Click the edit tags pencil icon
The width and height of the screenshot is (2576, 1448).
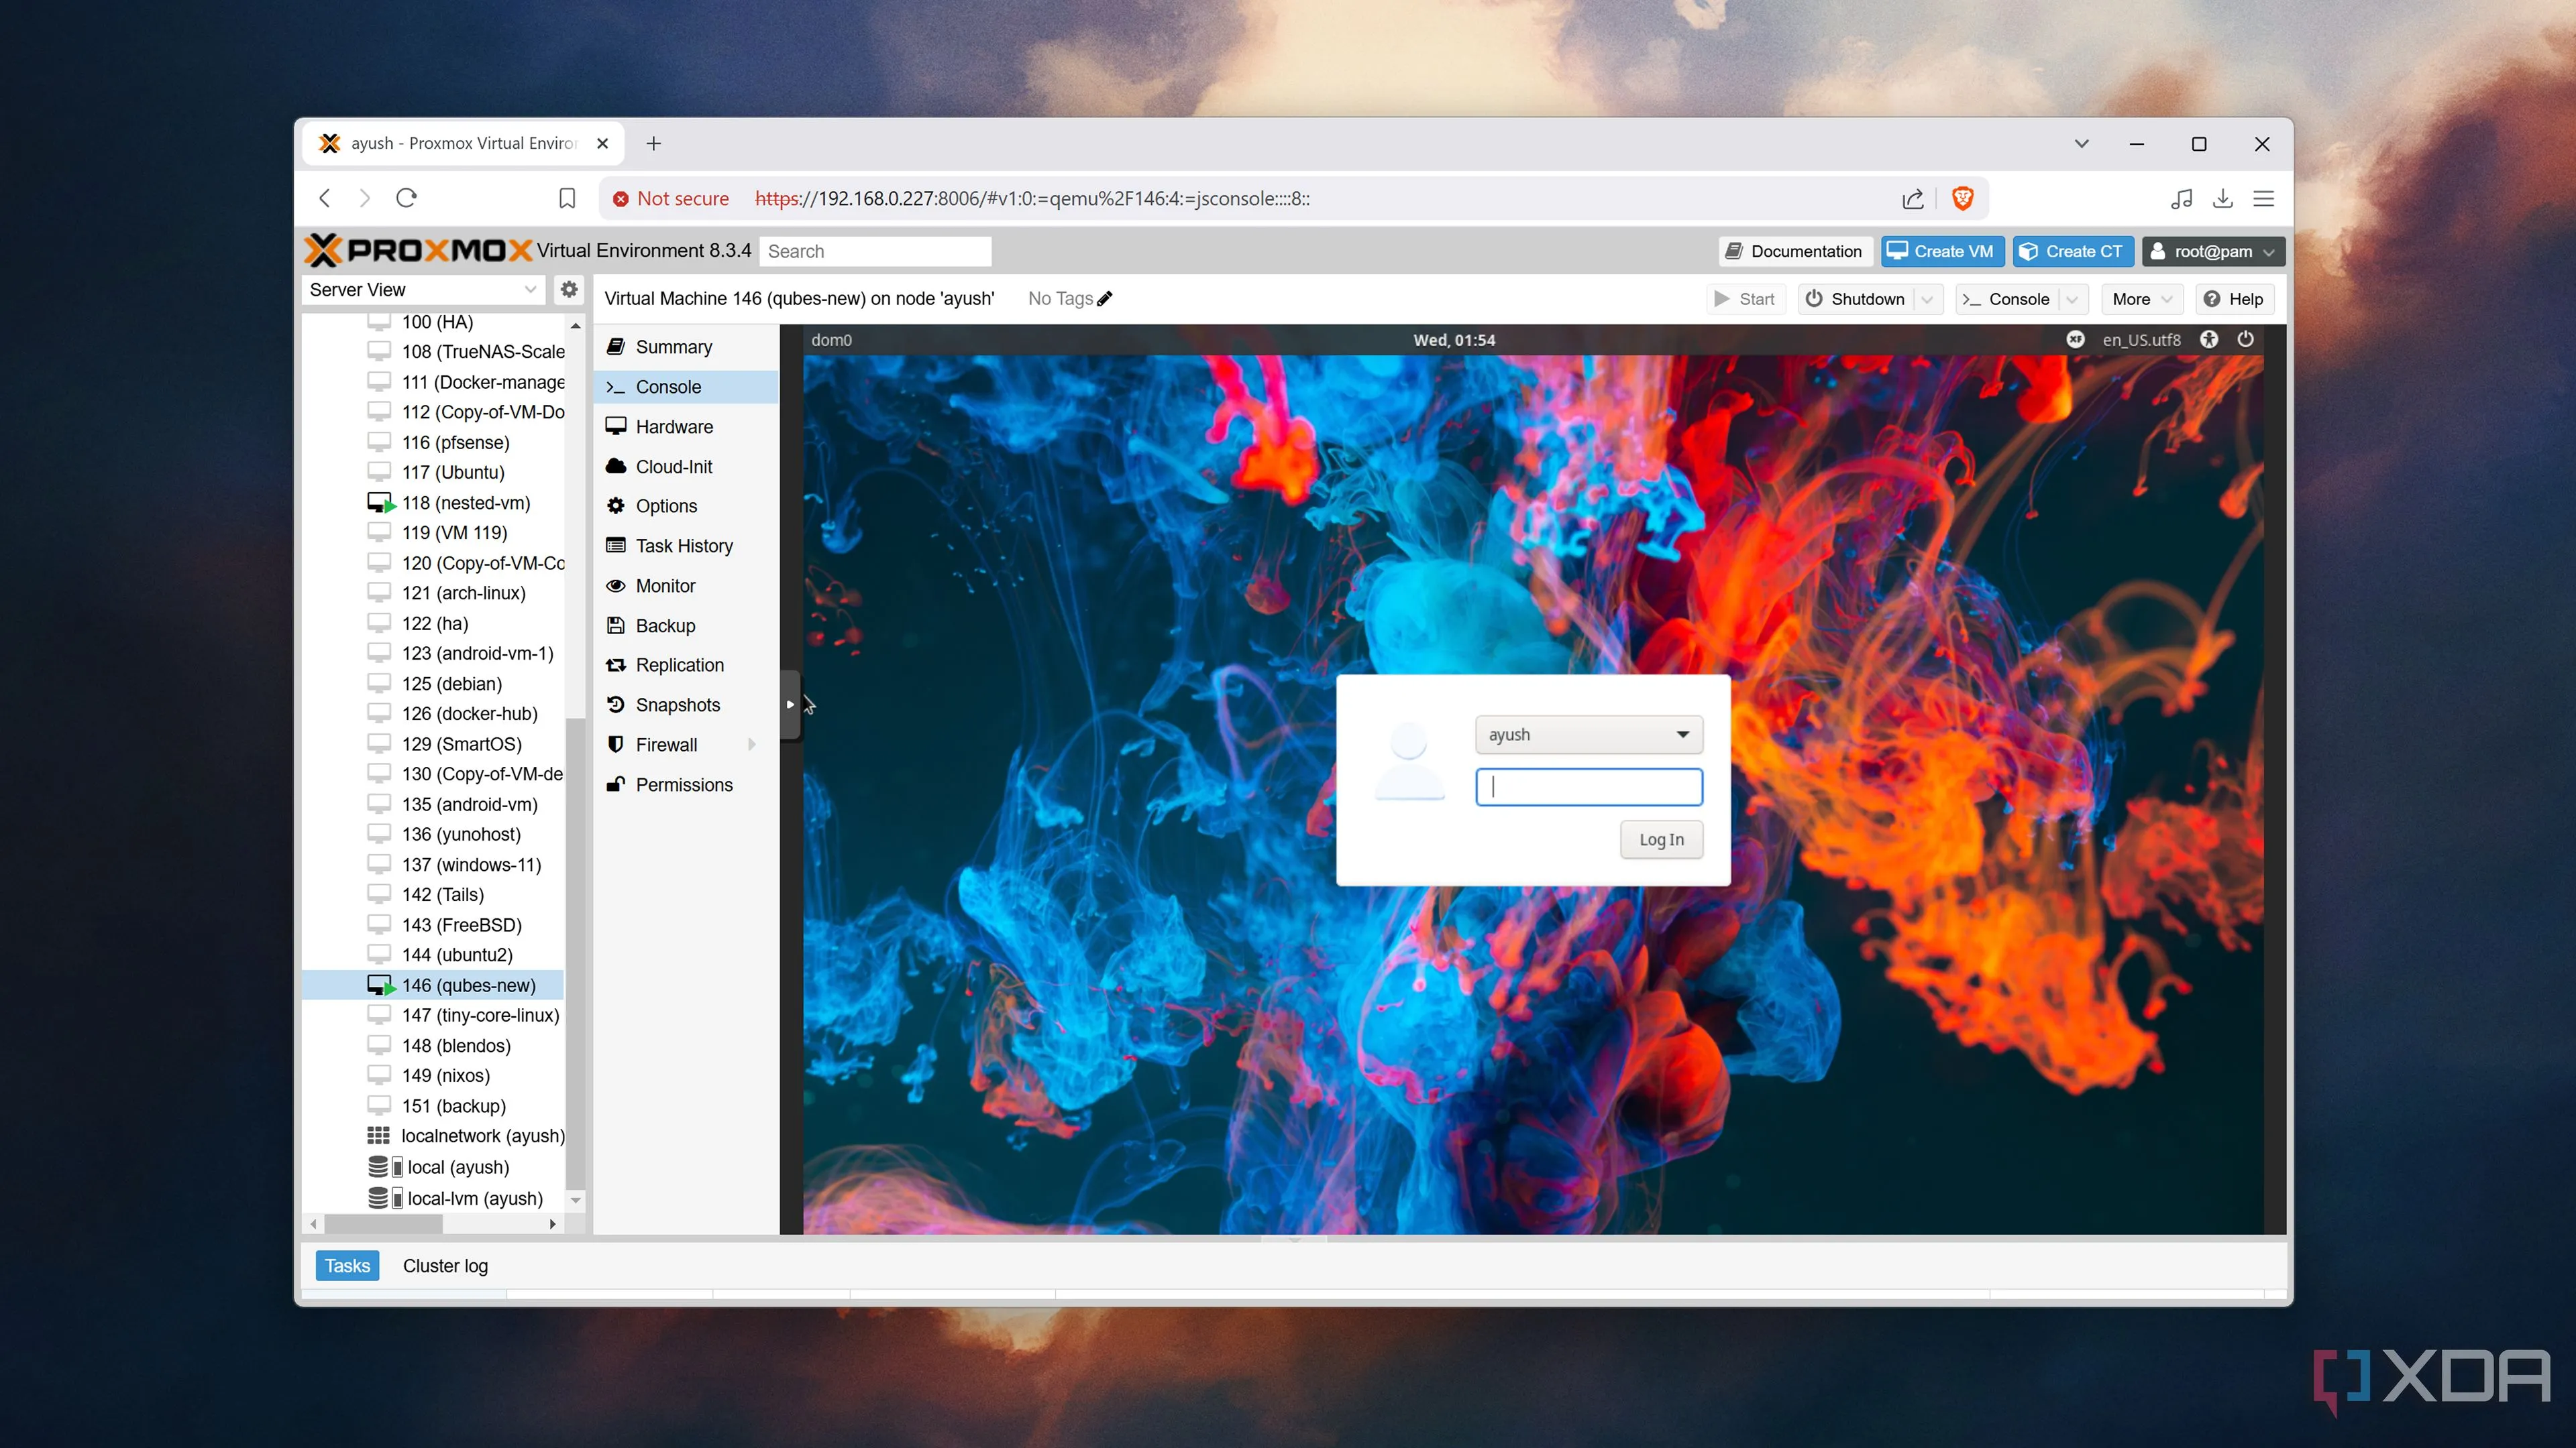point(1105,299)
